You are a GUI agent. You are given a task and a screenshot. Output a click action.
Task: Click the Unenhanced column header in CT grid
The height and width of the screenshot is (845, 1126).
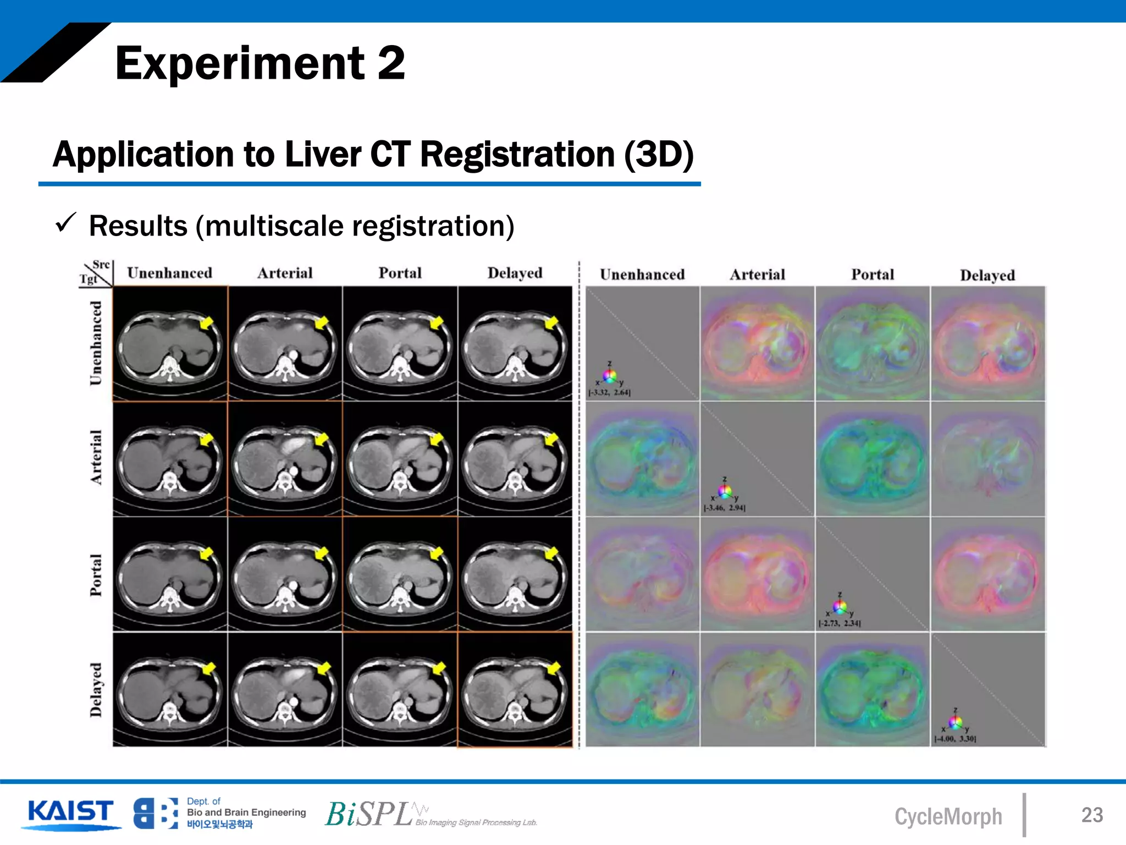[169, 273]
